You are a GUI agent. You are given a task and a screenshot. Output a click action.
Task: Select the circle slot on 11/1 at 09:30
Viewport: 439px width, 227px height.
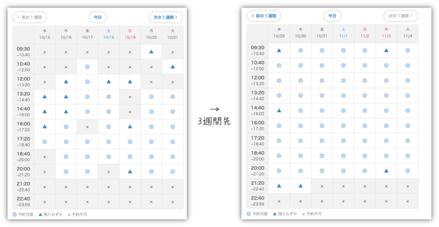click(343, 50)
